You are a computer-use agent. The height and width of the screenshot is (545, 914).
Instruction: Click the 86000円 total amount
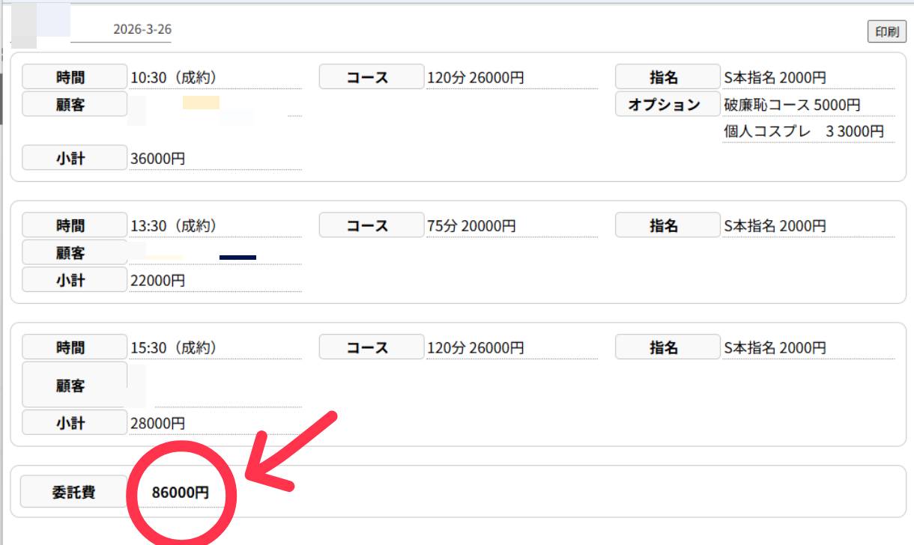pos(180,493)
